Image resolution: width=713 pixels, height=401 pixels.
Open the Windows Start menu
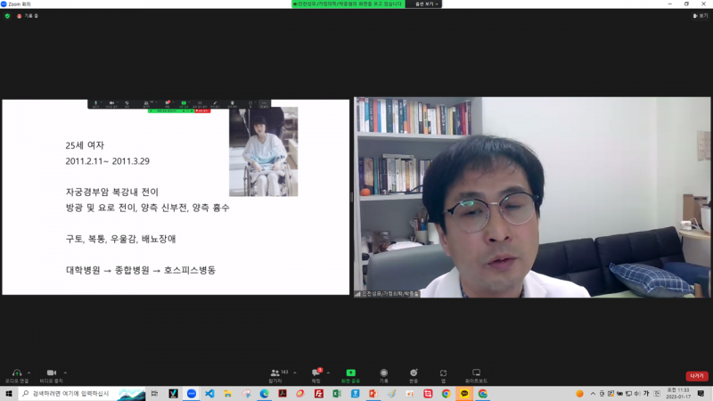[8, 393]
